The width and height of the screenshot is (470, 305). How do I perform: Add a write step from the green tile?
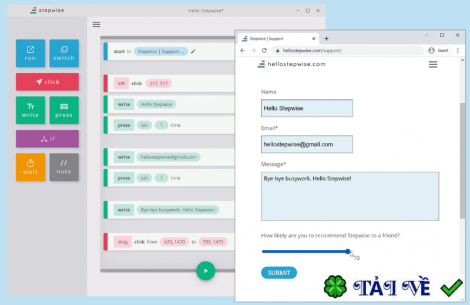pyautogui.click(x=31, y=110)
